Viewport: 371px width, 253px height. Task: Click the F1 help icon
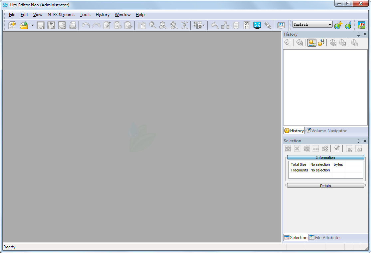[x=281, y=25]
